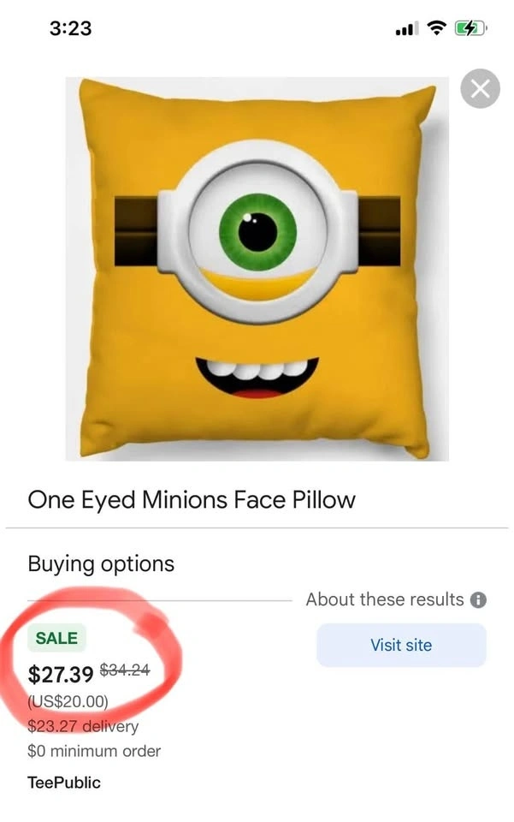Click the crossed-out $34.24 original price

[x=127, y=671]
